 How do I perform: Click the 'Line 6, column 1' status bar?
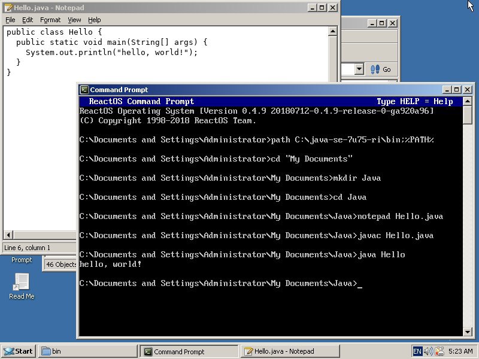(x=27, y=248)
